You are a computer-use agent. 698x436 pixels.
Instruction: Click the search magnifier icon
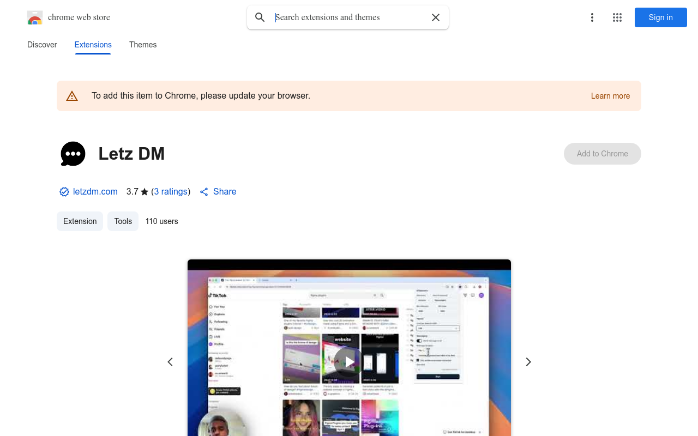click(260, 17)
